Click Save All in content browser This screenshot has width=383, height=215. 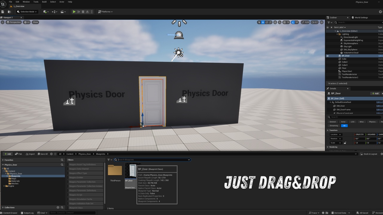click(42, 154)
